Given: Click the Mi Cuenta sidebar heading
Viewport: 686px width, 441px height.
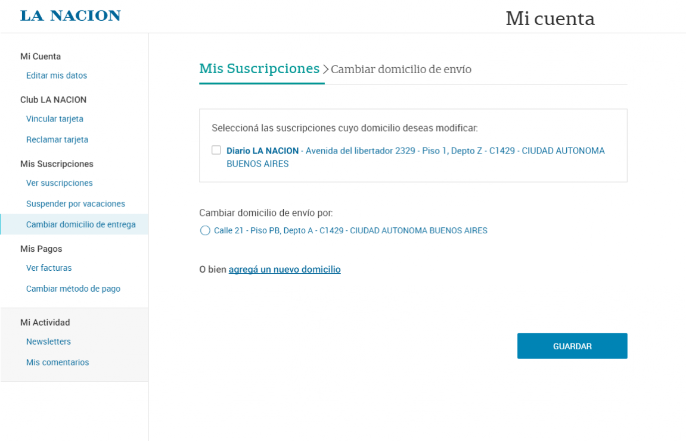Looking at the screenshot, I should tap(41, 57).
